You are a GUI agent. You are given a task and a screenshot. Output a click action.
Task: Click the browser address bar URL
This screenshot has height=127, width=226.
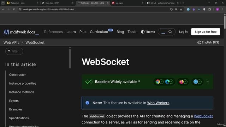click(48, 10)
